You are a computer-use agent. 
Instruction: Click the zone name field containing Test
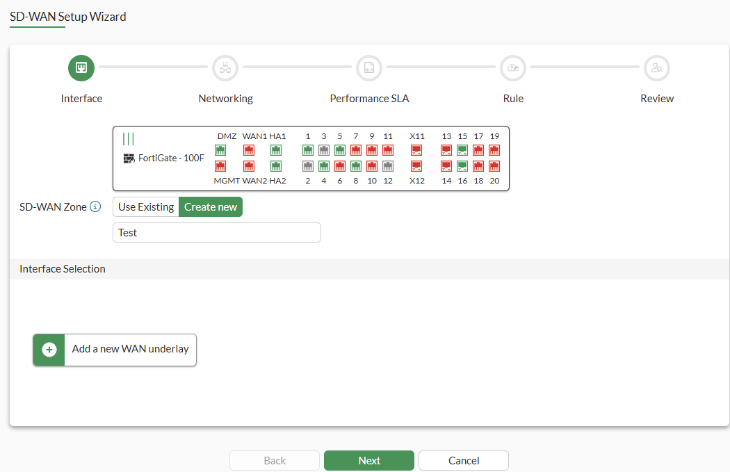coord(217,233)
